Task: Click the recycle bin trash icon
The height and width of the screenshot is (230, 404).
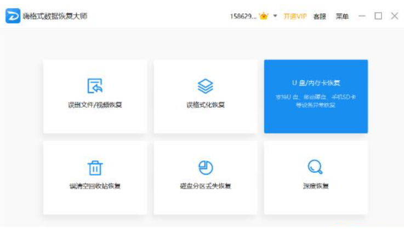Action: [95, 167]
